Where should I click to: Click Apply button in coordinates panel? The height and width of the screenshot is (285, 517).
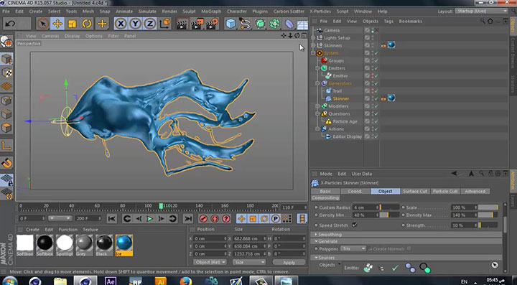pos(289,263)
